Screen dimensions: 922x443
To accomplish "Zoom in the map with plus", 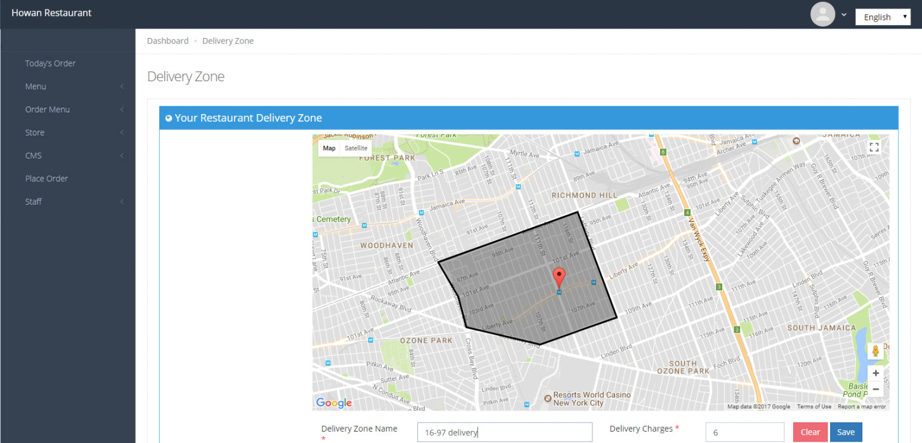I will pos(875,373).
